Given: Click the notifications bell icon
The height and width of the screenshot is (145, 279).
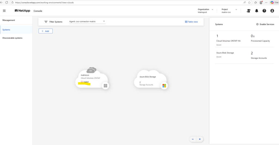Looking at the screenshot, I should point(256,11).
